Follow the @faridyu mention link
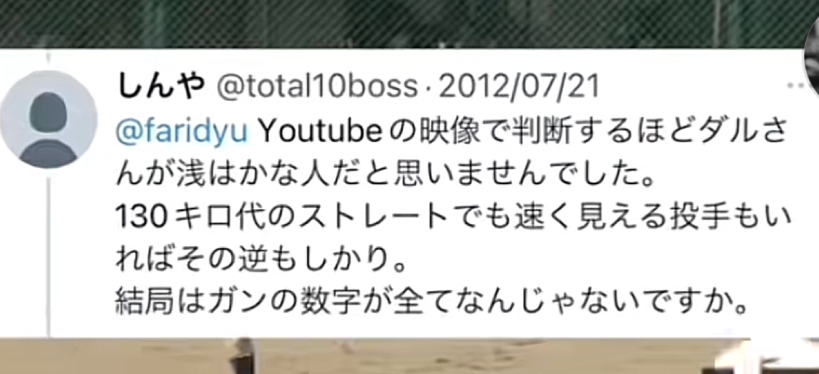Screen dimensions: 819x374 coord(181,132)
